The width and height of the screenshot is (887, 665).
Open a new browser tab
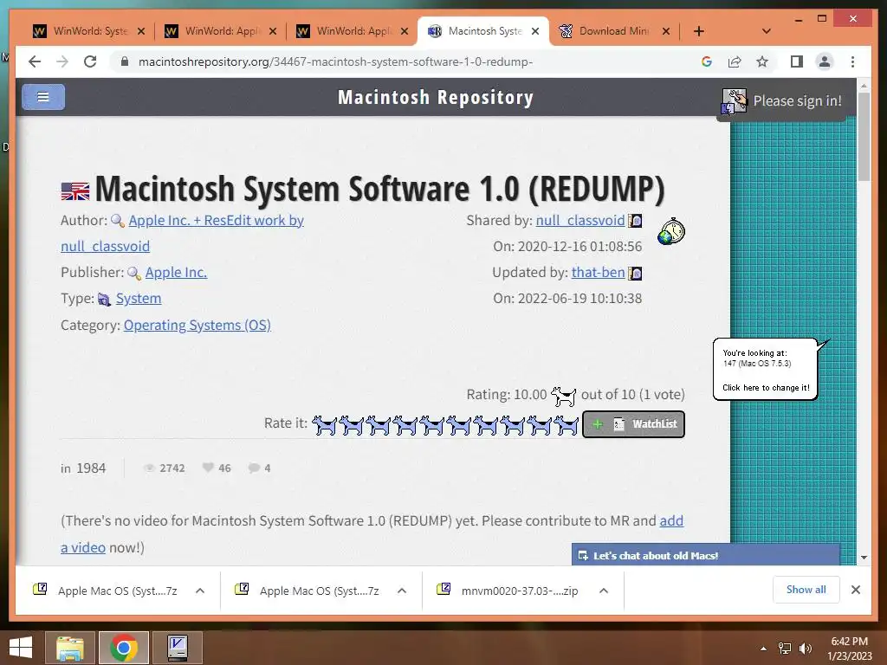point(699,31)
